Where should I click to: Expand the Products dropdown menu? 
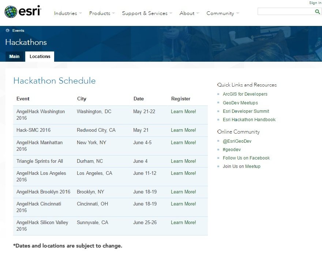102,13
